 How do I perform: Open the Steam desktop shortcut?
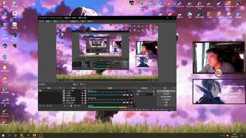coord(219,4)
